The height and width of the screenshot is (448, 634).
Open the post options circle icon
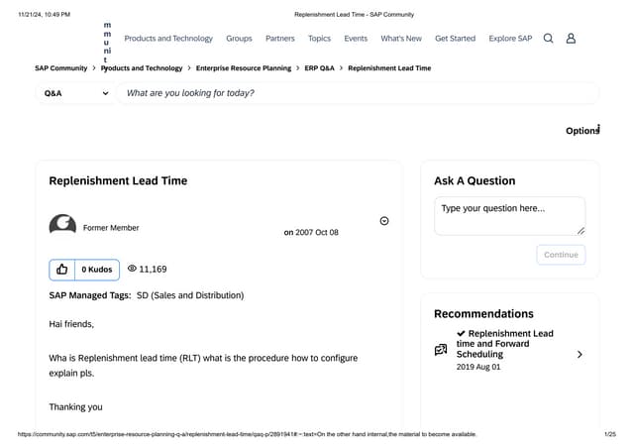pos(384,221)
